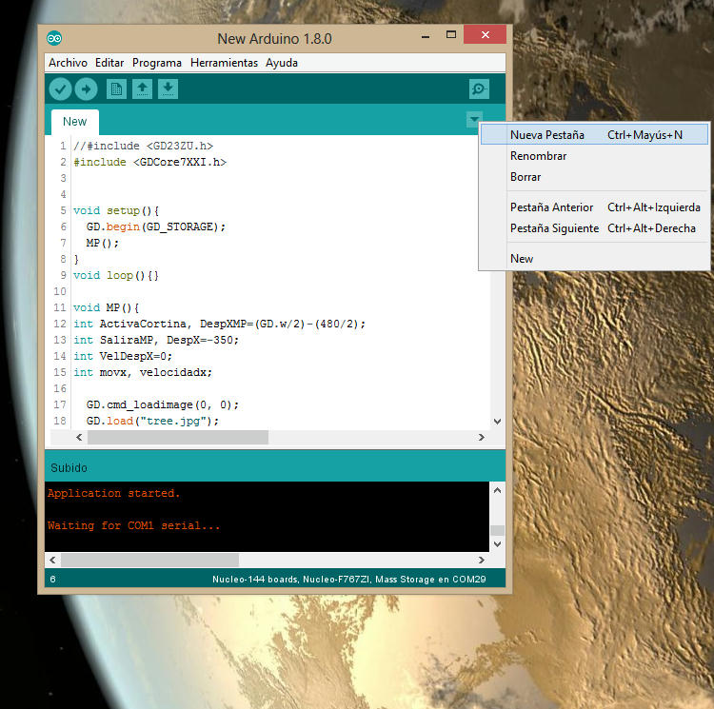
Task: Click code line 'void setup(){'
Action: click(116, 210)
